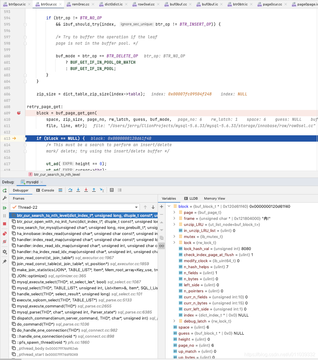This screenshot has height=360, width=318.
Task: Click the Step Out icon
Action: click(x=94, y=190)
